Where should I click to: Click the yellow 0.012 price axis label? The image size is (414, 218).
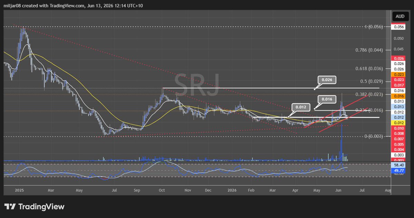coord(399,123)
